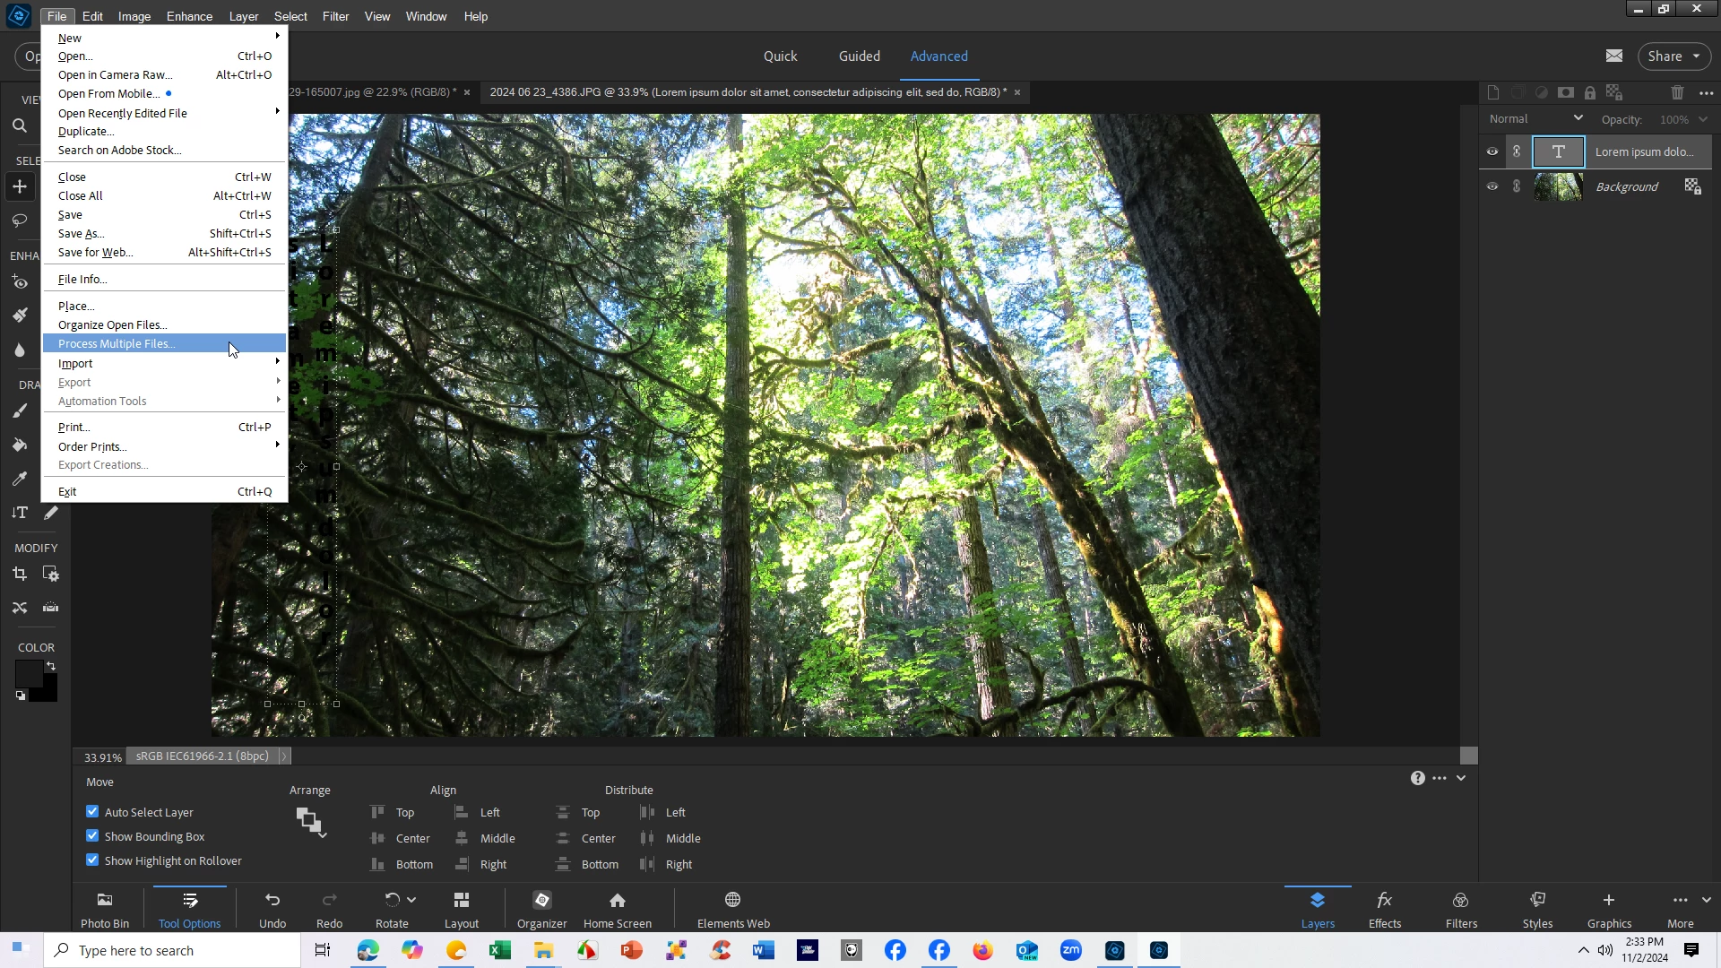Choose Process Multiple Files from the File menu

(x=117, y=343)
